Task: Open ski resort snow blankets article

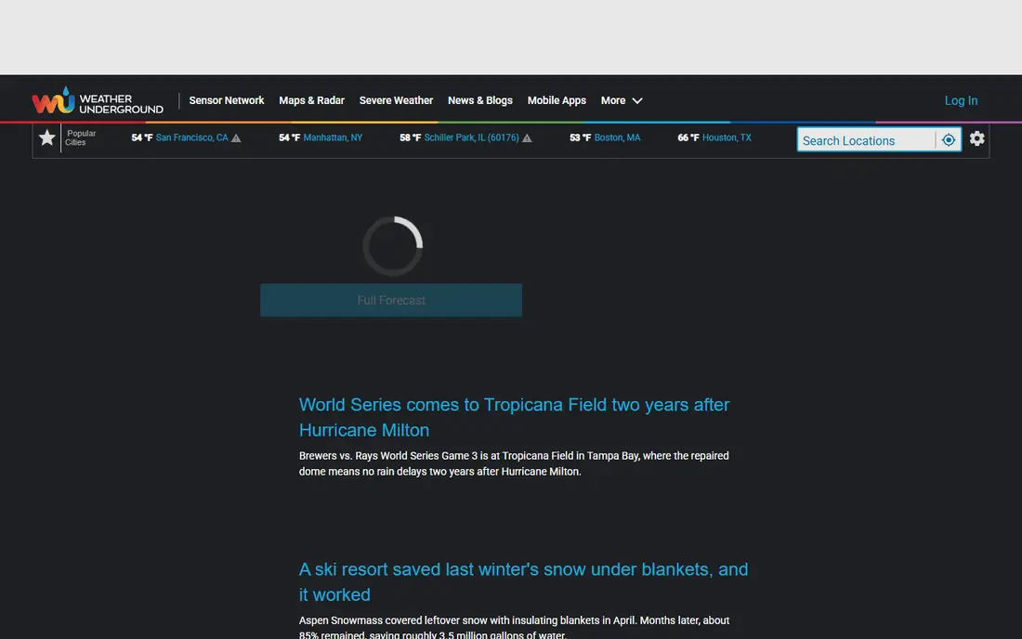Action: click(x=523, y=581)
